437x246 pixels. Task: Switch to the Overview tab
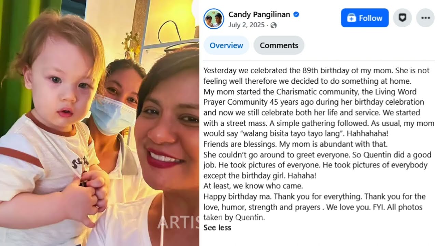coord(226,45)
